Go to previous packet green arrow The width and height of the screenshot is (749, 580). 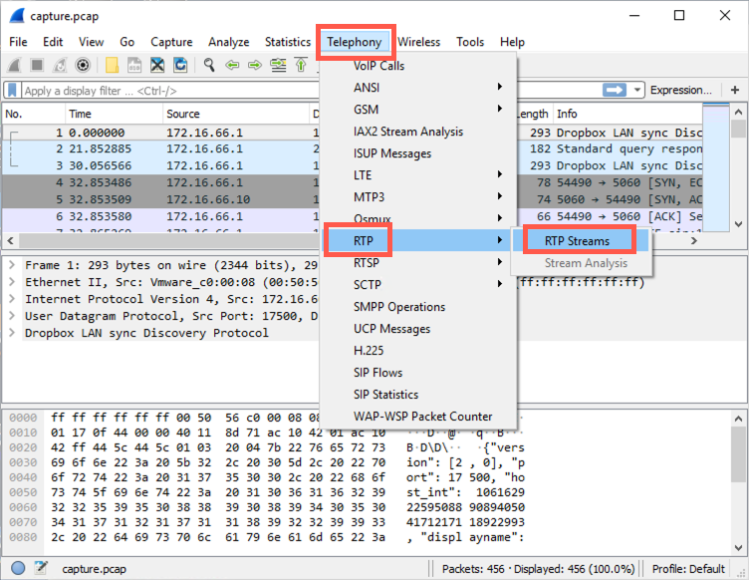(232, 65)
